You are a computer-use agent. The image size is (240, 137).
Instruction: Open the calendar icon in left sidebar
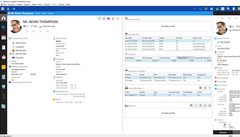(3, 37)
